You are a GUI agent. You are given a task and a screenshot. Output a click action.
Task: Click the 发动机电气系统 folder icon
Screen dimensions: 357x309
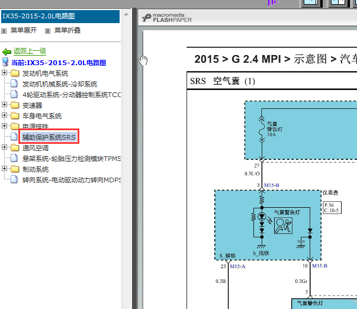click(15, 73)
